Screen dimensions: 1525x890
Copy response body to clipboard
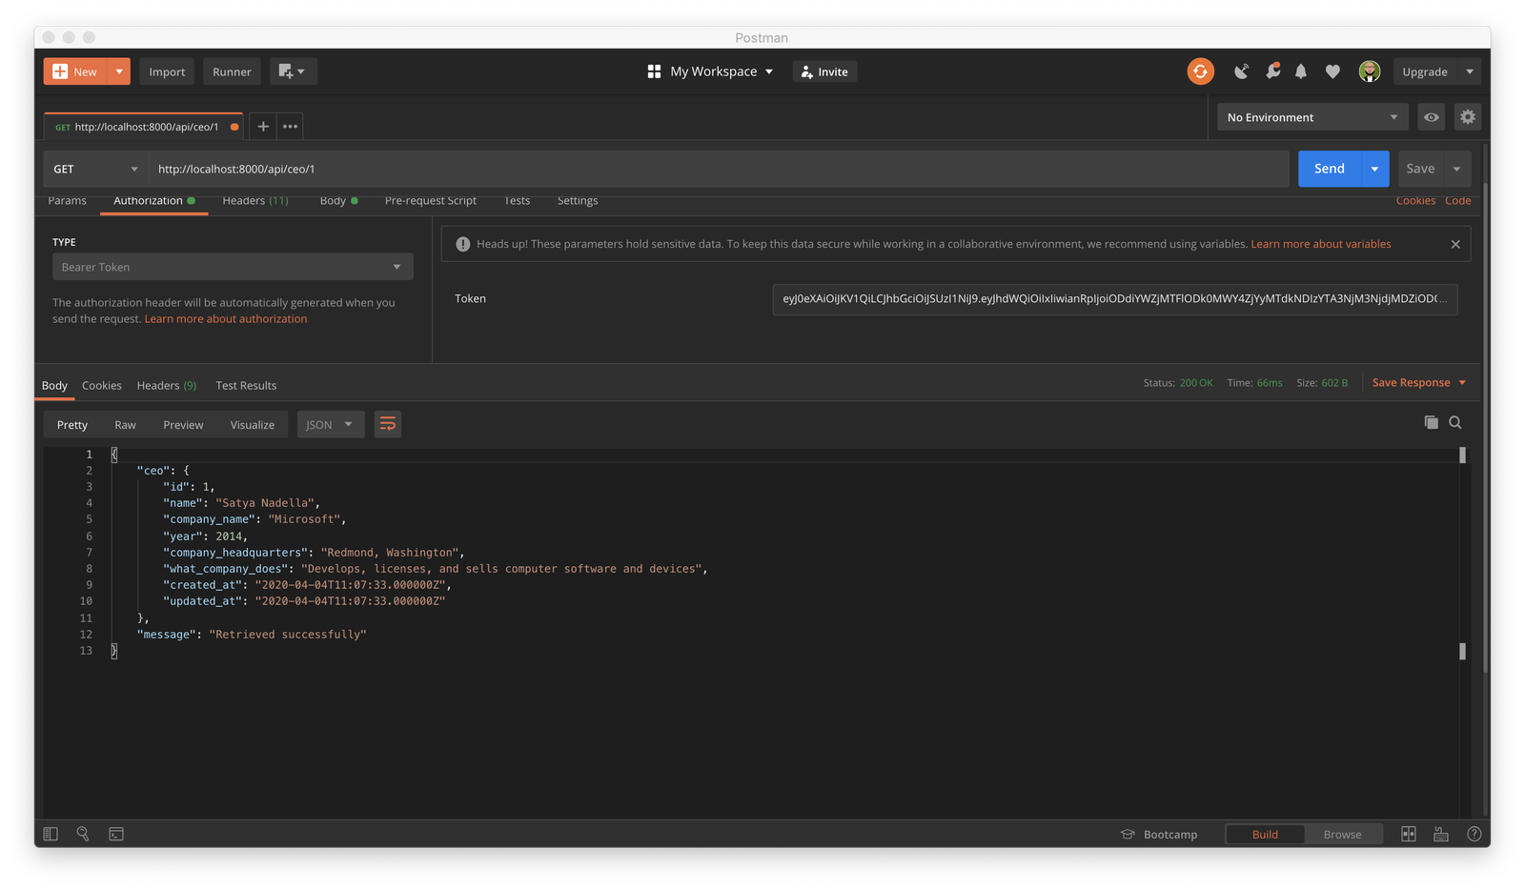pos(1431,422)
